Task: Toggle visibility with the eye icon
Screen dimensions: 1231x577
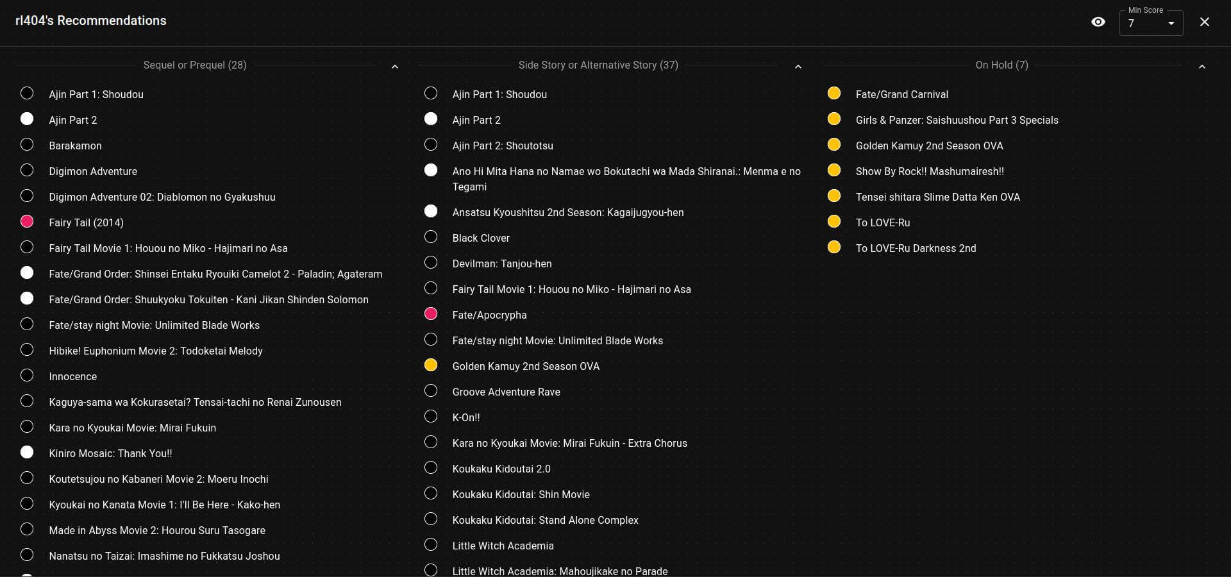Action: [x=1098, y=22]
